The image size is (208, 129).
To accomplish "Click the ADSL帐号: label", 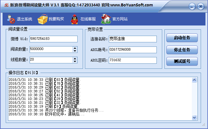I will [99, 50].
